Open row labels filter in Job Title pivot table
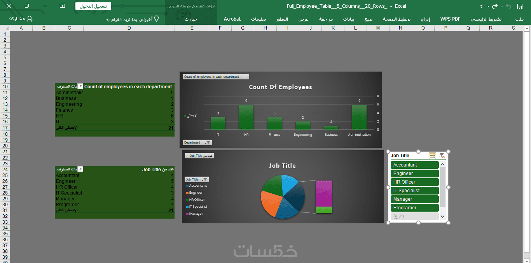This screenshot has height=263, width=531. click(x=80, y=169)
